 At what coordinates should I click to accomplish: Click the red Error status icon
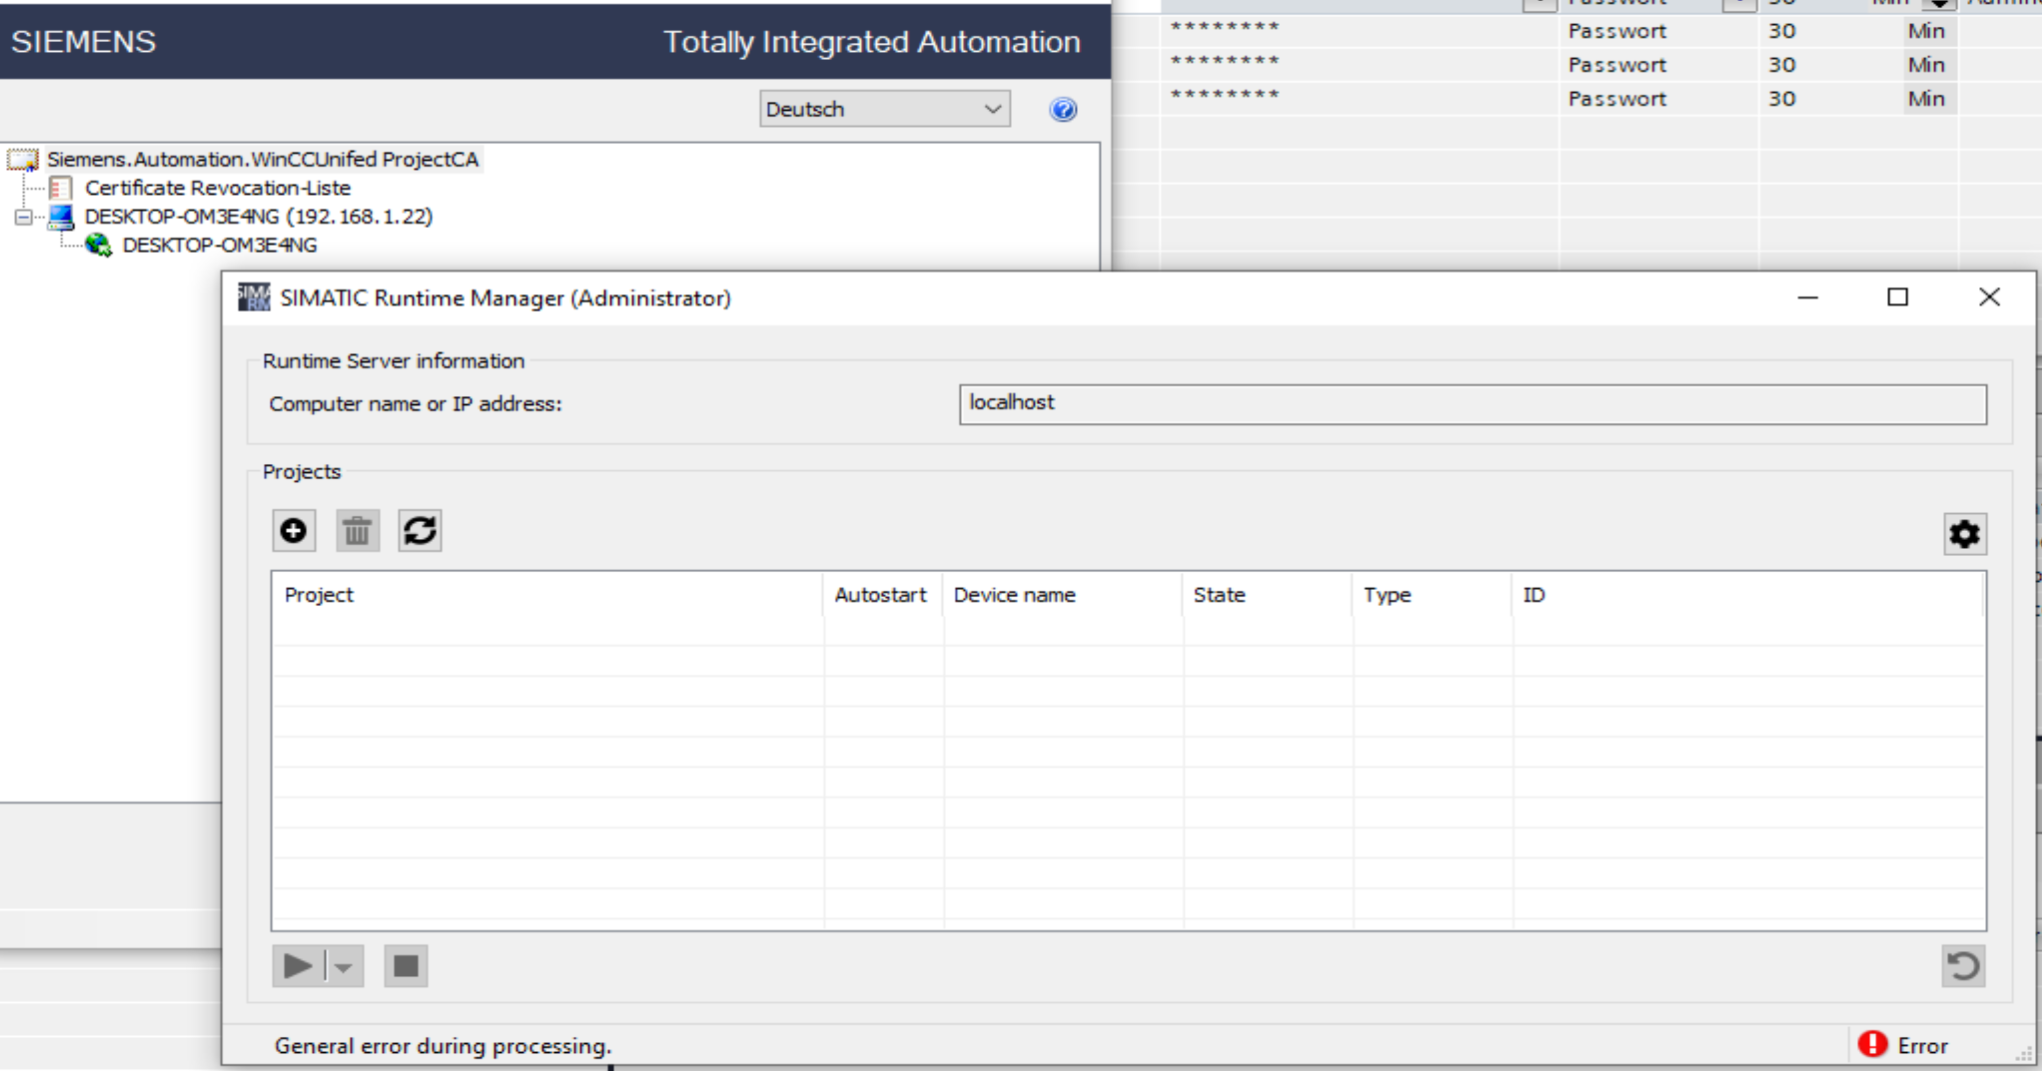click(1872, 1044)
